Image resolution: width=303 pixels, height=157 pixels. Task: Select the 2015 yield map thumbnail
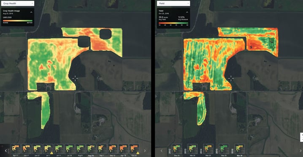(x=224, y=149)
